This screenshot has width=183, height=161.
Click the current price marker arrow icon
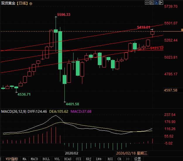182,30
